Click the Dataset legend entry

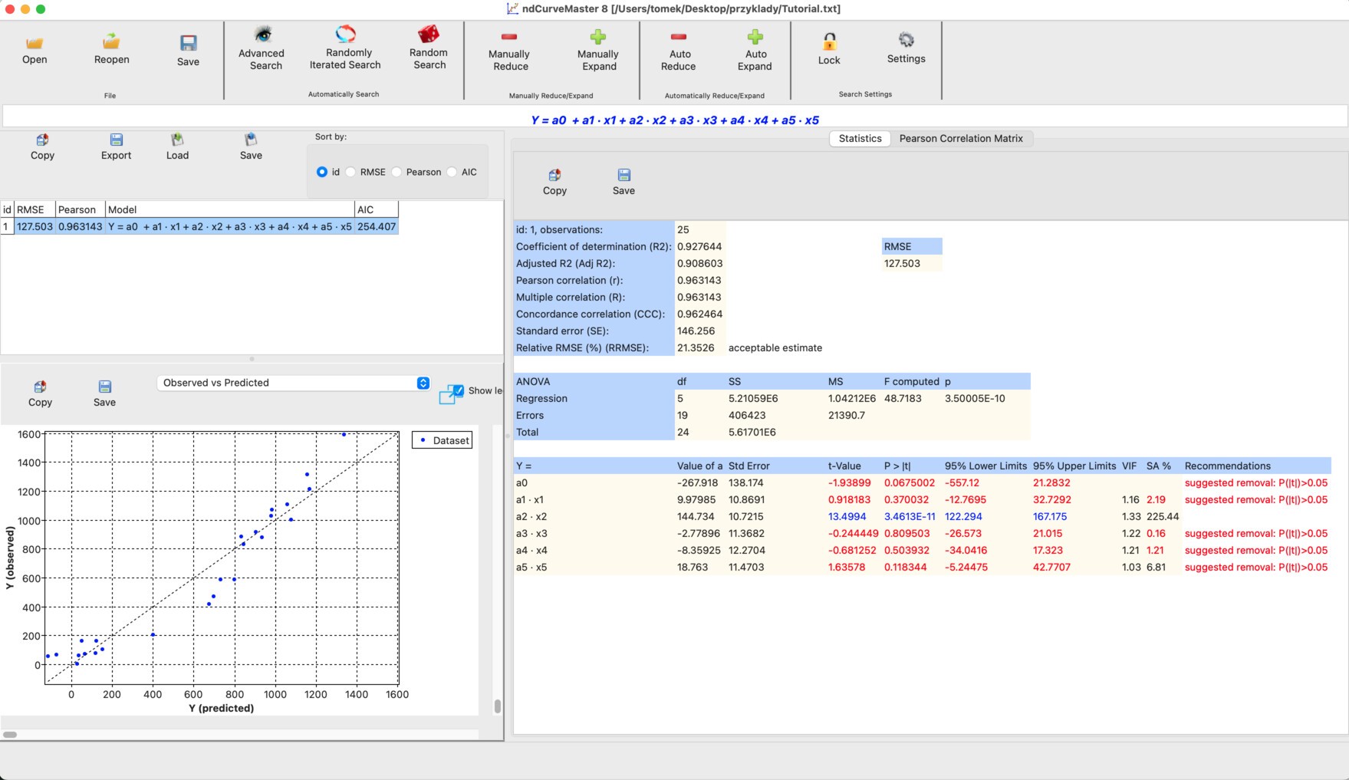(443, 440)
